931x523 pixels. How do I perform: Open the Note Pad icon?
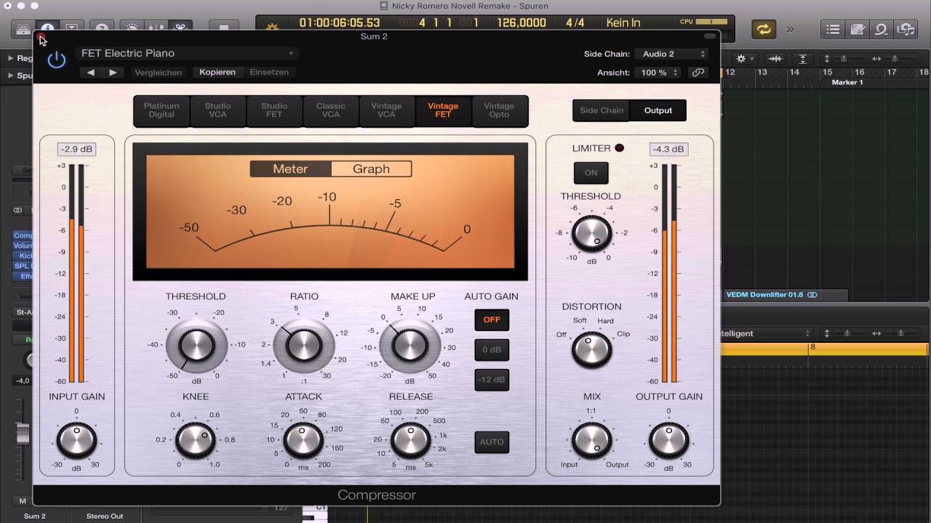pyautogui.click(x=858, y=29)
